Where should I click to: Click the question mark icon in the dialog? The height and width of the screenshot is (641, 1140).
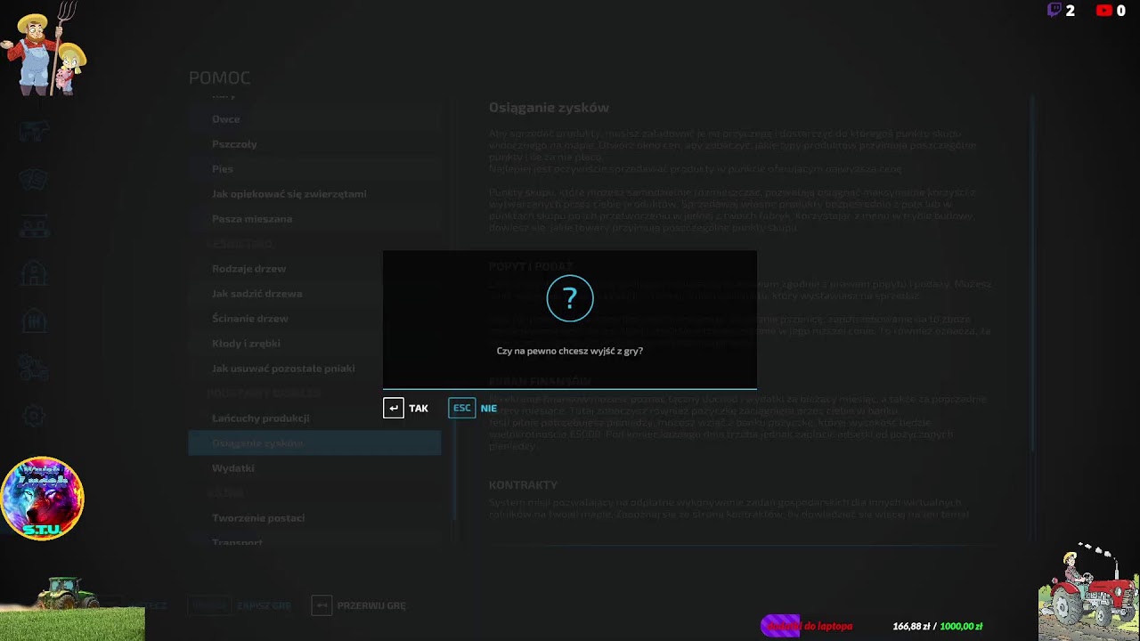pyautogui.click(x=570, y=298)
